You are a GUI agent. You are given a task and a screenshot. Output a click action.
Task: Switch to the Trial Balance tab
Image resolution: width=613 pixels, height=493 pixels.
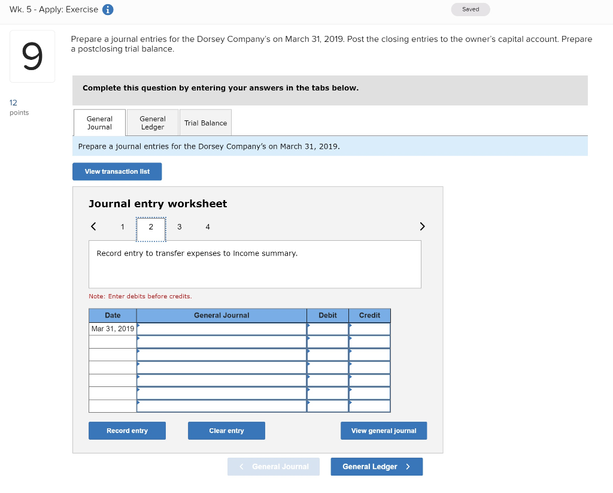tap(205, 122)
